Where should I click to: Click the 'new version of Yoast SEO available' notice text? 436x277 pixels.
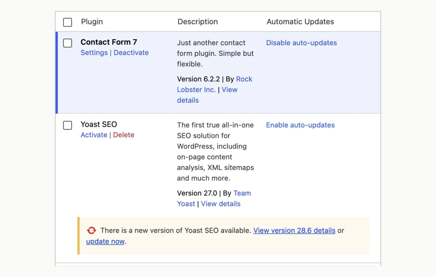[x=176, y=230]
